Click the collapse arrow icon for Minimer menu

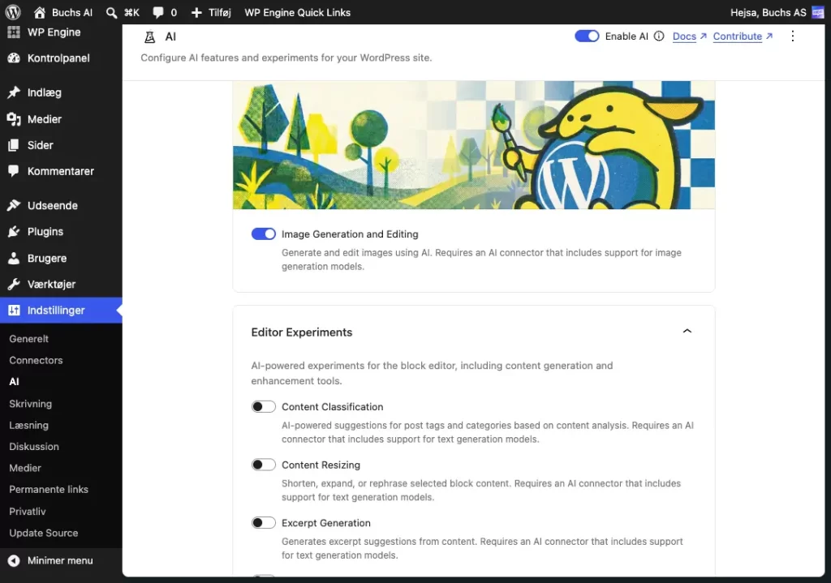tap(14, 560)
